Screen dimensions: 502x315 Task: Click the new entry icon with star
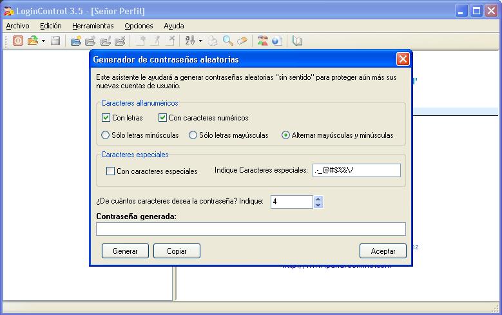141,41
